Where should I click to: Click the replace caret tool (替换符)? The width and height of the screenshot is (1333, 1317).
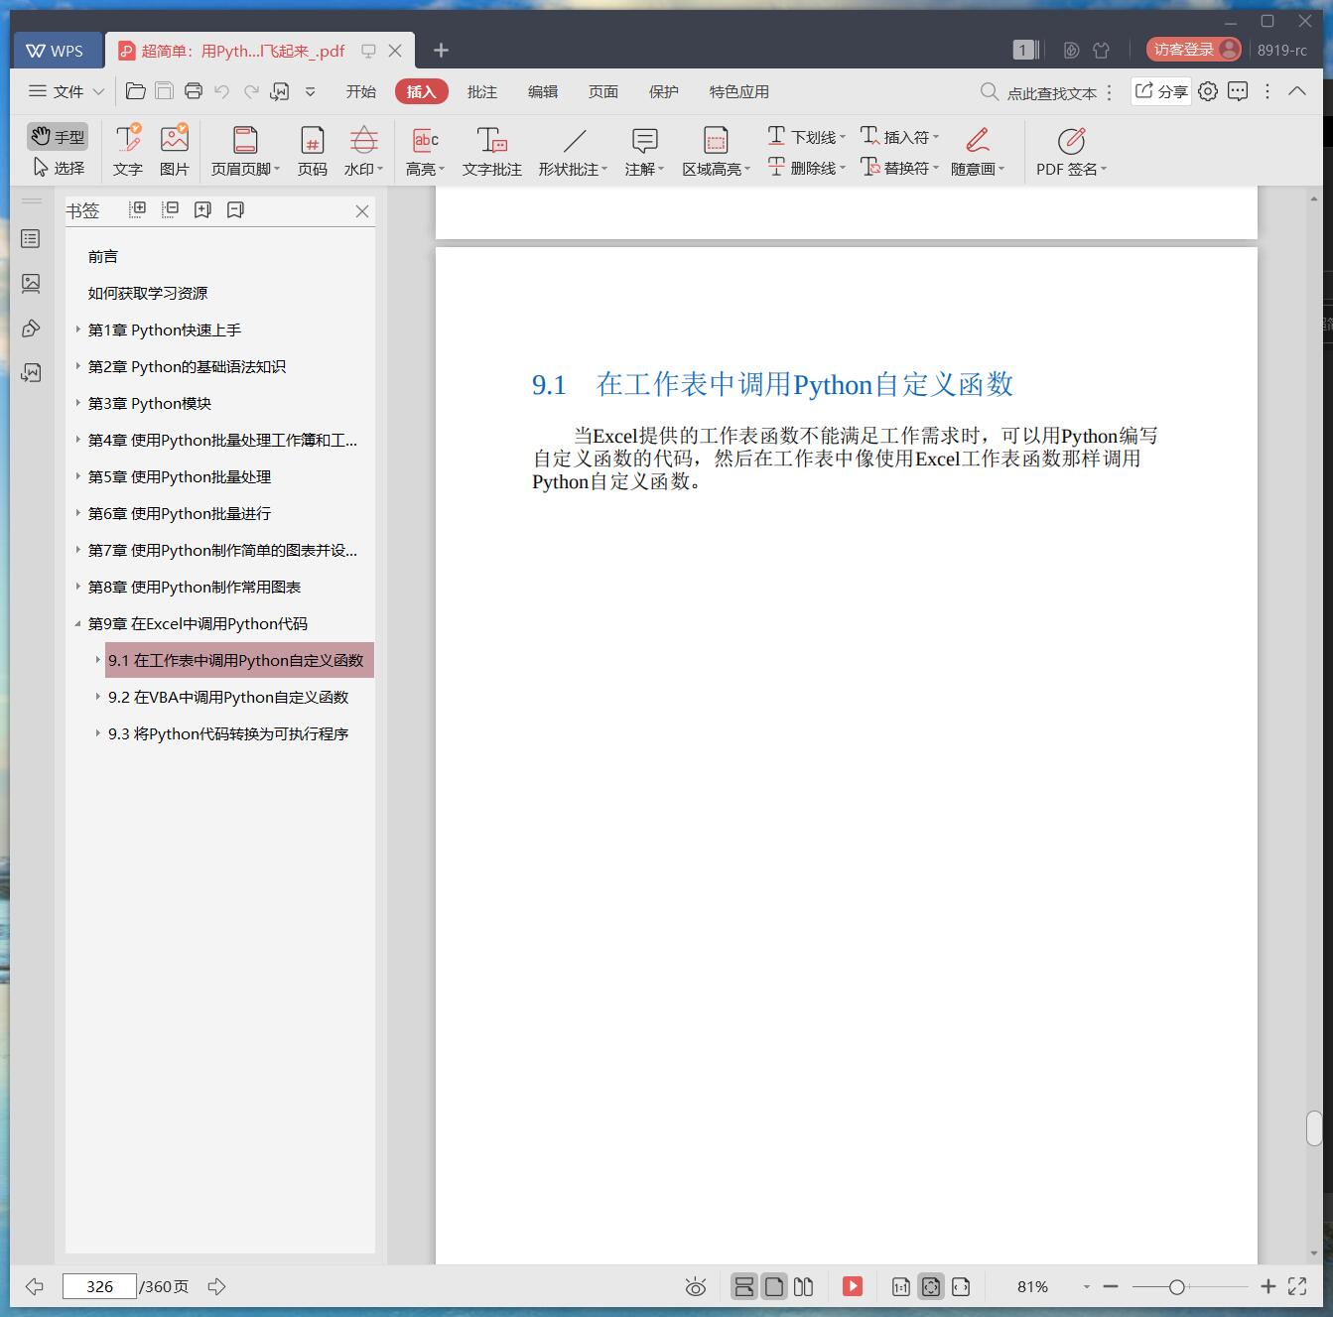pos(899,168)
